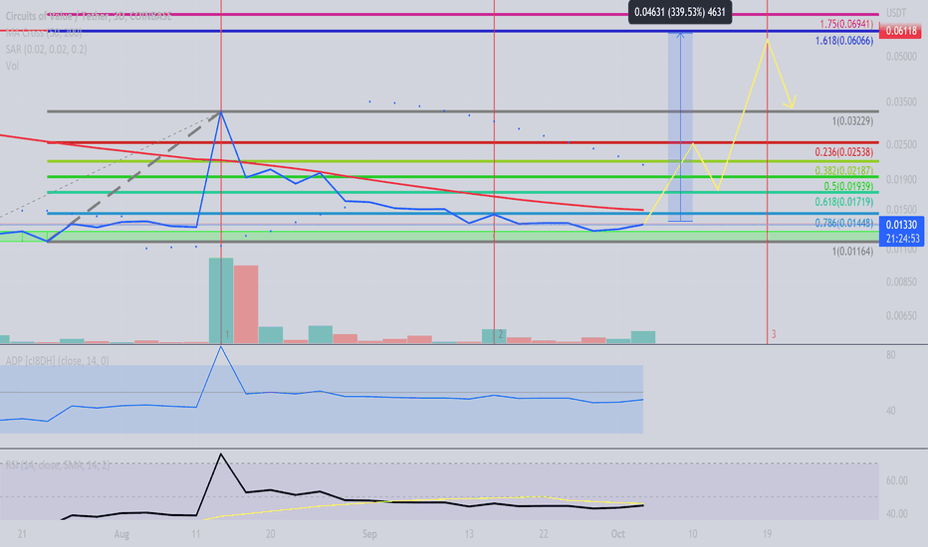Click the 0.5(0.01939) Fibonacci label
This screenshot has height=547, width=928.
848,186
